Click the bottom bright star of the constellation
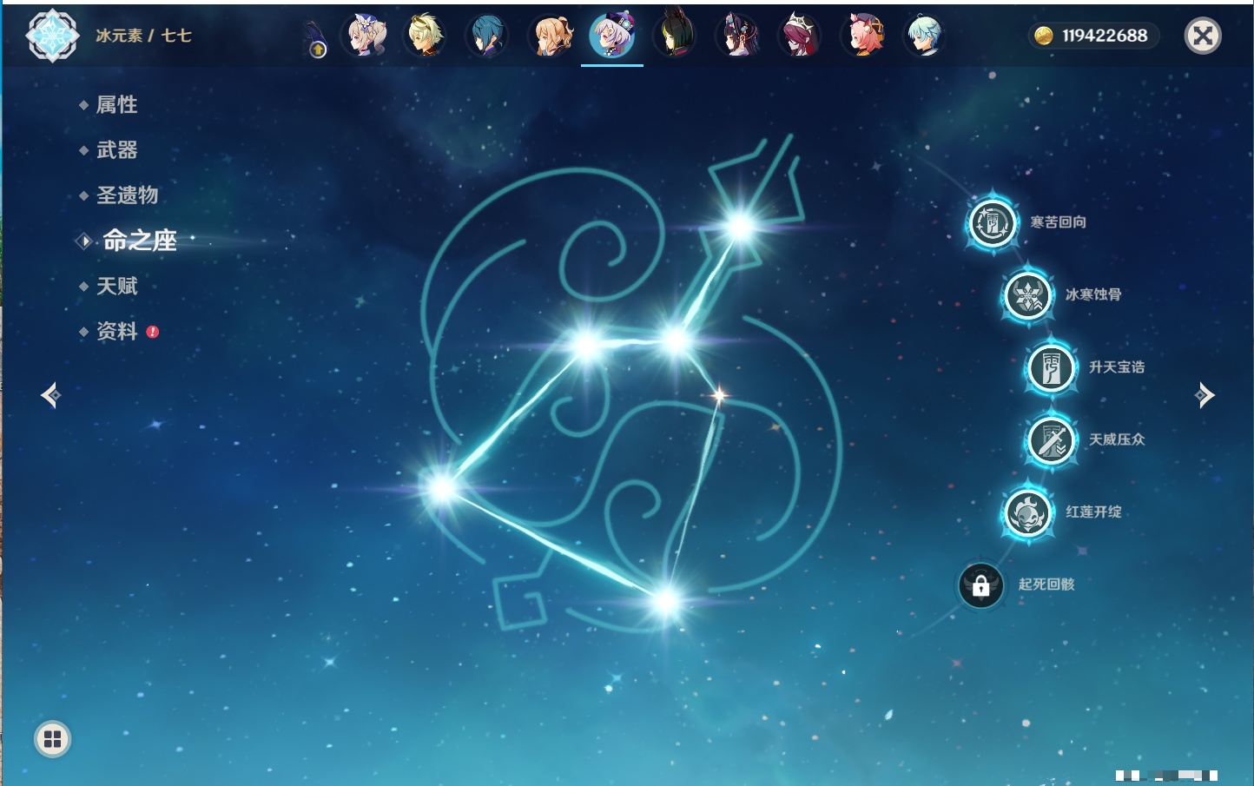This screenshot has height=786, width=1254. (666, 600)
